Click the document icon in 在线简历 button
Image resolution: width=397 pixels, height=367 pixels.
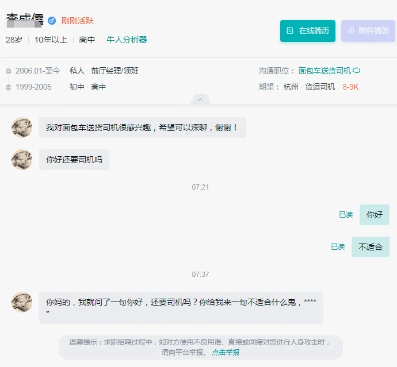coord(290,31)
